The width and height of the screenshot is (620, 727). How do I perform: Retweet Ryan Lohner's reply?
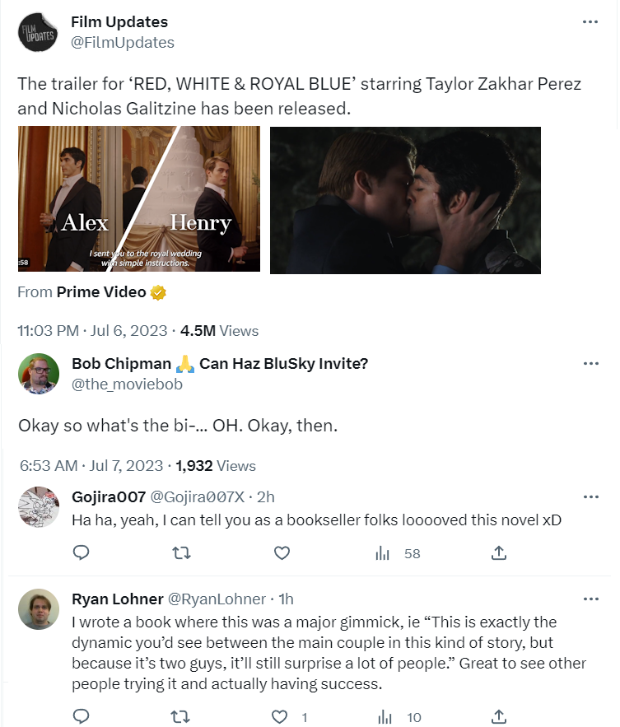click(x=181, y=716)
